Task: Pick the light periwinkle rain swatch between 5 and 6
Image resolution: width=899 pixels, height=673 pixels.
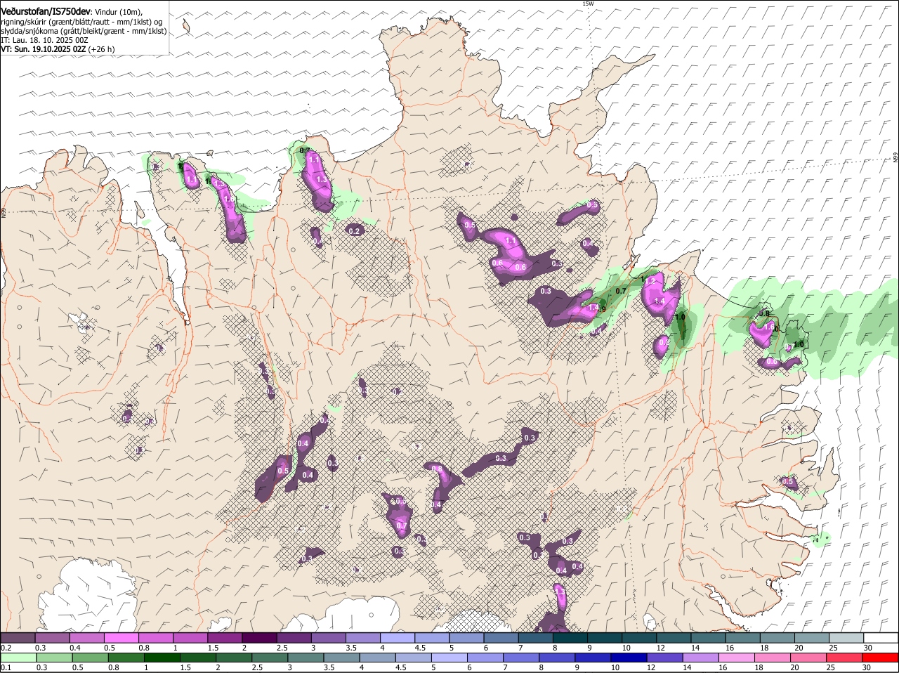Action: point(449,657)
